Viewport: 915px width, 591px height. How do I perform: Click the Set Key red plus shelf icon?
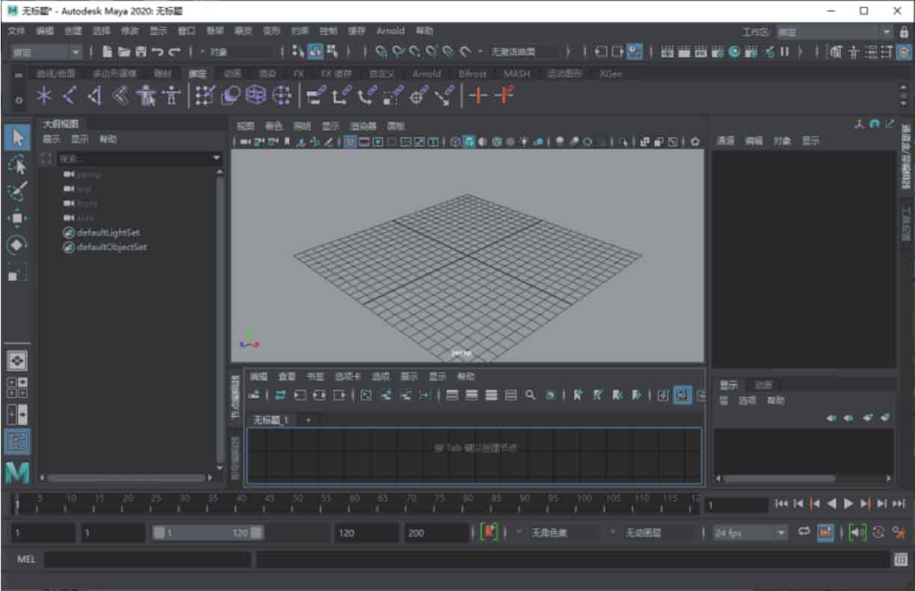(478, 95)
